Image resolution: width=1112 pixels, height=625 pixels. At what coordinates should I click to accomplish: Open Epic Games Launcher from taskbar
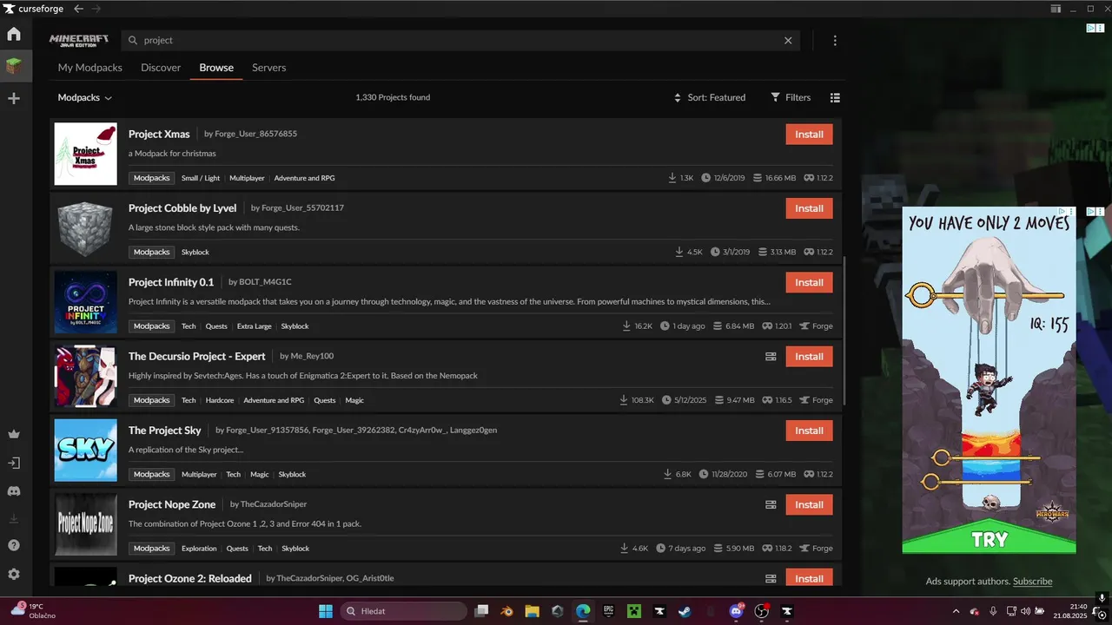click(x=608, y=611)
